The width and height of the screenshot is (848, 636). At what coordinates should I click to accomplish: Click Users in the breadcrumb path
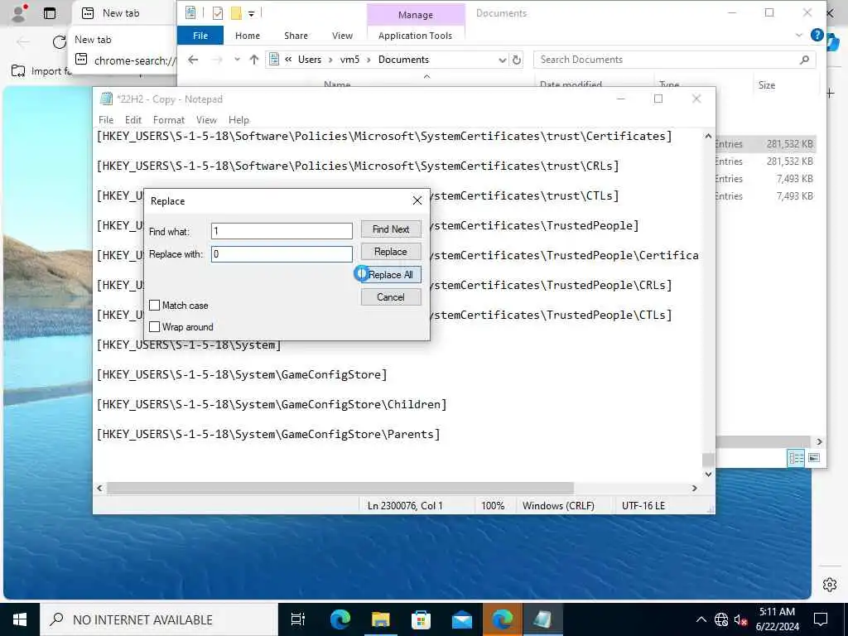point(310,60)
